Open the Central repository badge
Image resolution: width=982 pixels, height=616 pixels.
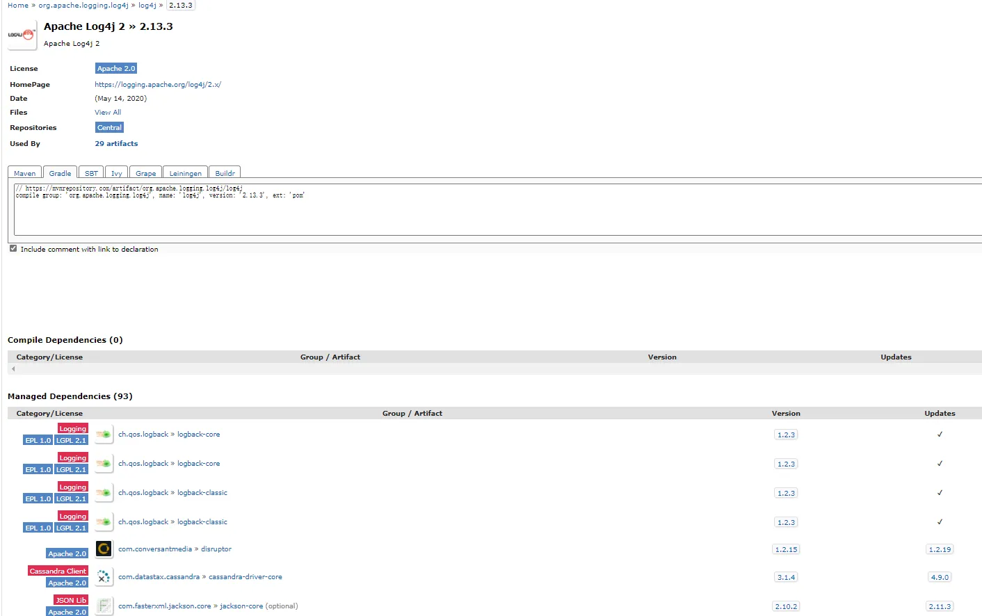click(x=109, y=128)
